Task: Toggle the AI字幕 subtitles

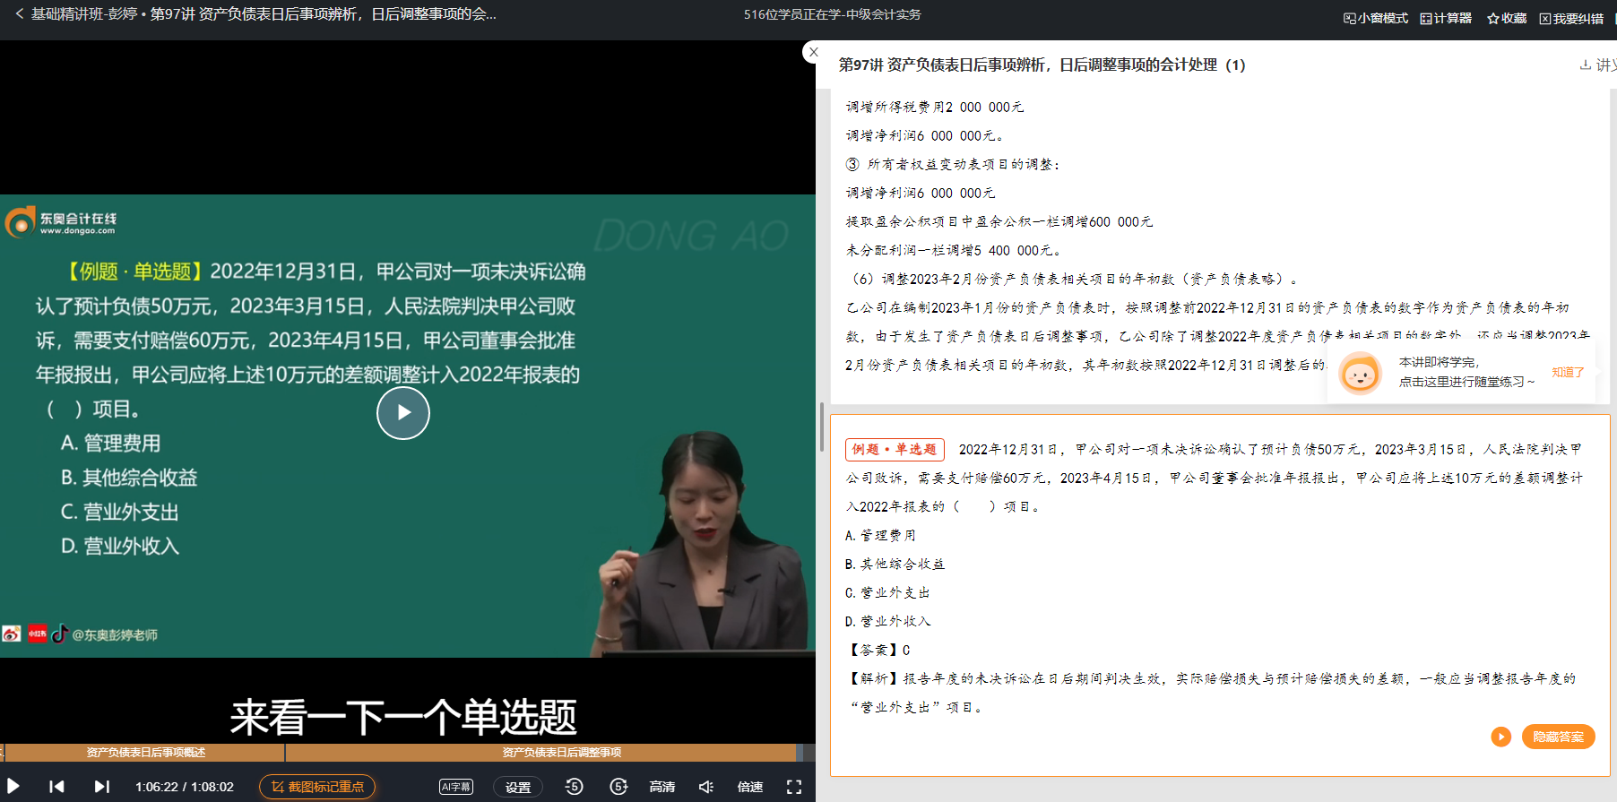Action: (456, 787)
